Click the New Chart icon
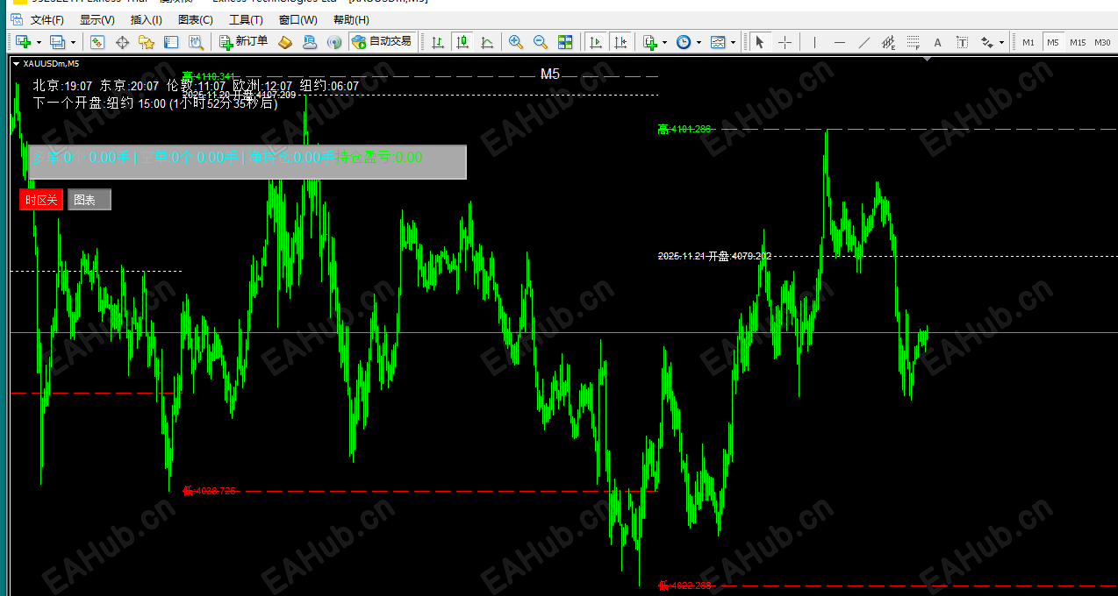 click(23, 41)
